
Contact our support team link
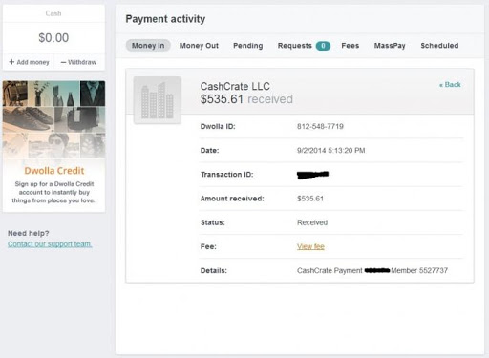50,244
